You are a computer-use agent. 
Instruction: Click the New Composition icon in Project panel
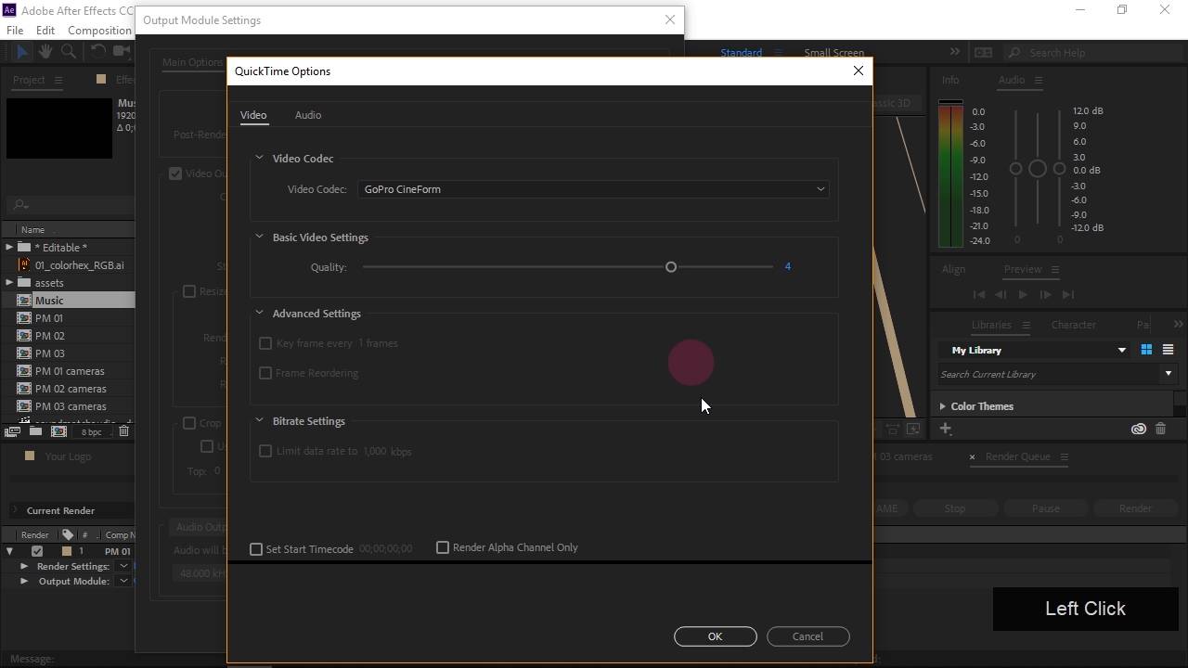click(58, 431)
